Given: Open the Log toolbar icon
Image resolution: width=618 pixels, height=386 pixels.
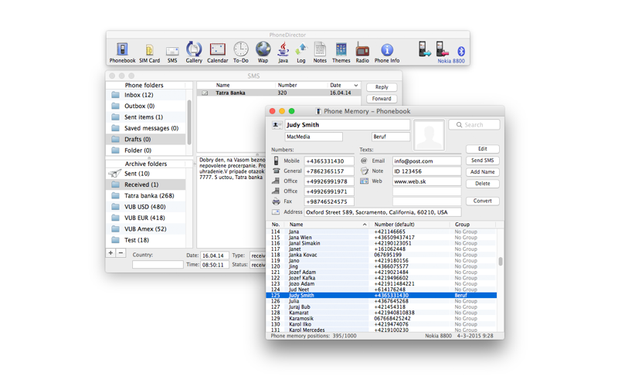Looking at the screenshot, I should tap(301, 52).
